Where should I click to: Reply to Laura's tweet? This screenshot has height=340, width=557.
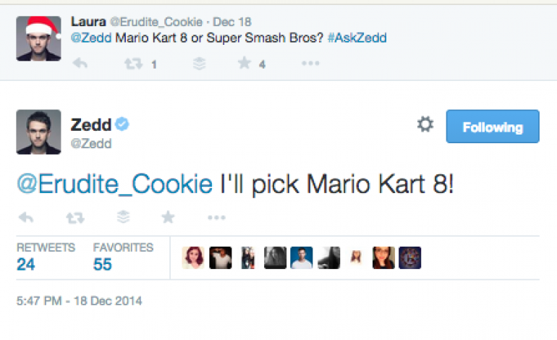pos(80,64)
